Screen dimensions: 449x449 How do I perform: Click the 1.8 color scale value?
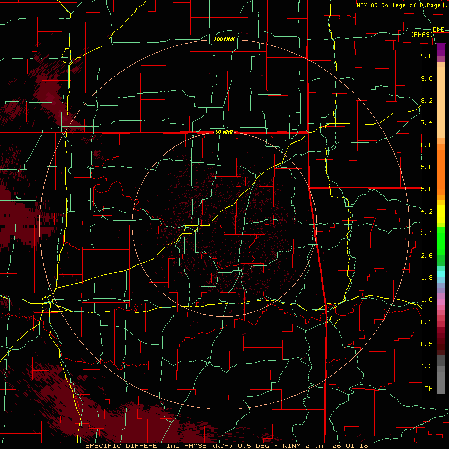(427, 278)
